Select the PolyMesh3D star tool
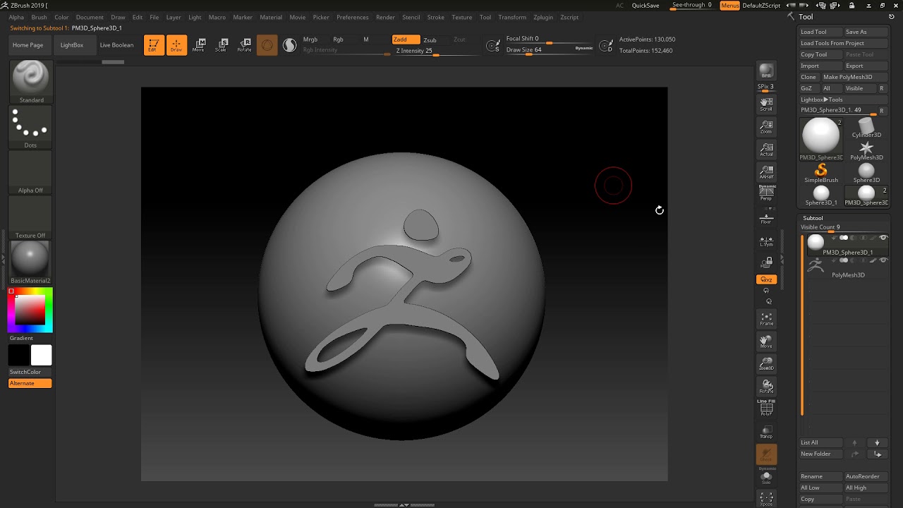This screenshot has width=903, height=508. [x=866, y=150]
